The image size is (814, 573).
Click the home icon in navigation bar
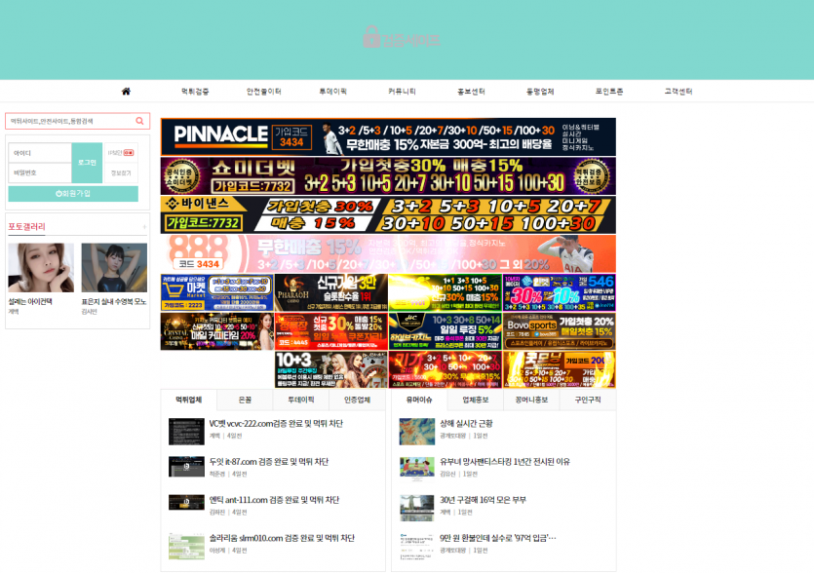coord(126,92)
